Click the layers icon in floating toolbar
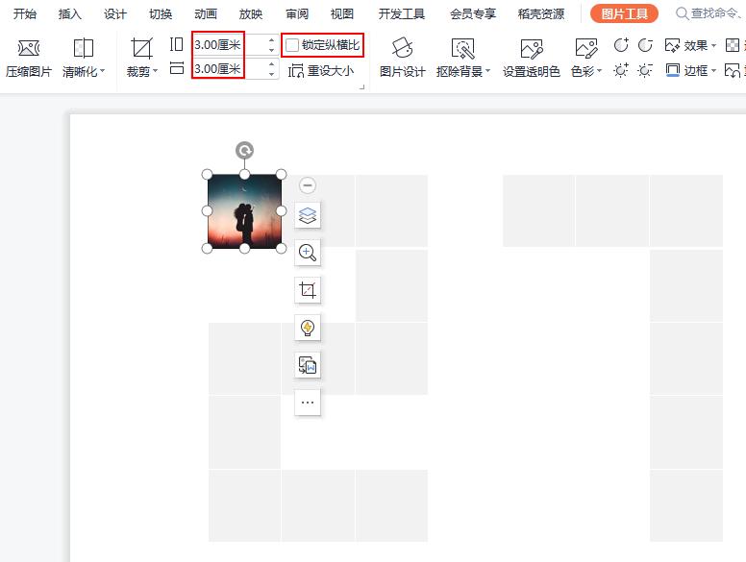 (308, 215)
